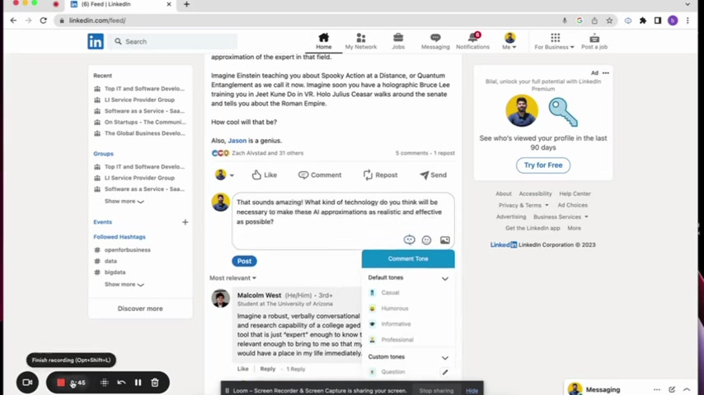704x395 pixels.
Task: Hide the Loom sharing banner
Action: pyautogui.click(x=472, y=391)
